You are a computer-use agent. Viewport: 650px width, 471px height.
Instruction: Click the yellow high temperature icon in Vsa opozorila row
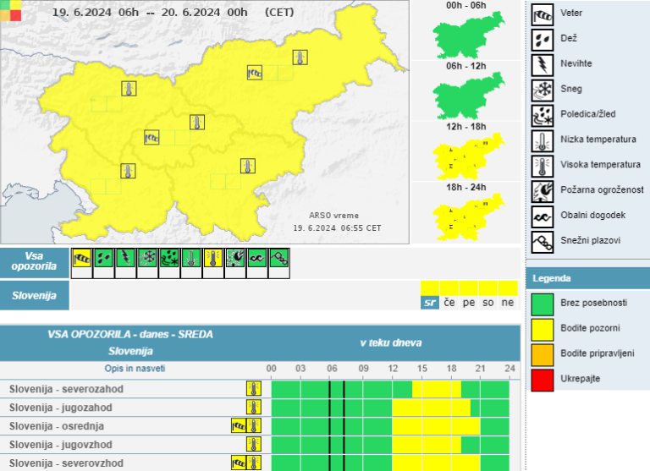[213, 259]
